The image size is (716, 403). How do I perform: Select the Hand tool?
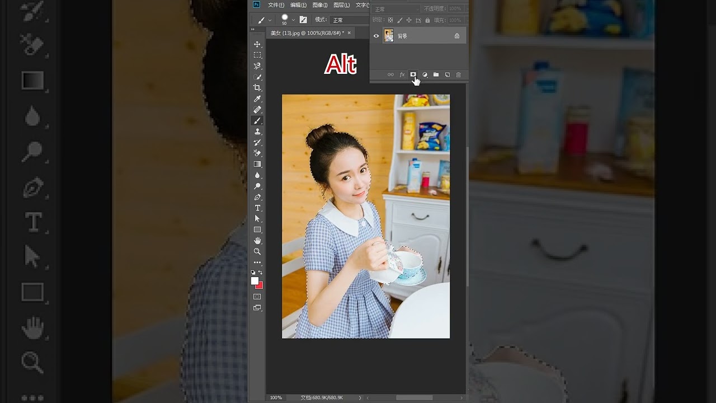(257, 241)
